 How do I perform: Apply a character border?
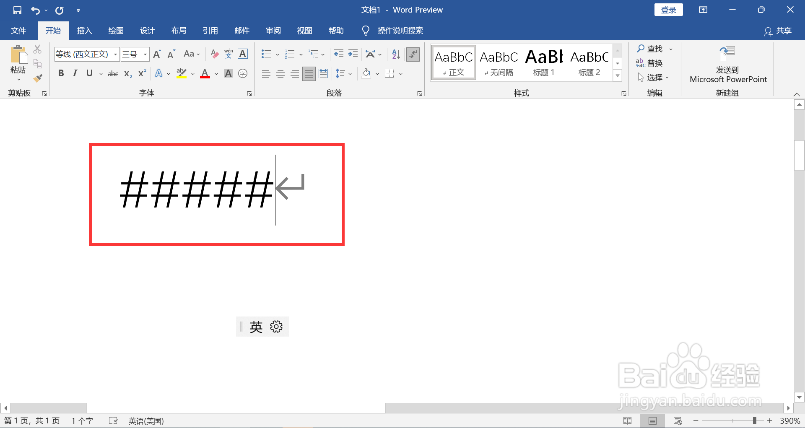pos(243,54)
